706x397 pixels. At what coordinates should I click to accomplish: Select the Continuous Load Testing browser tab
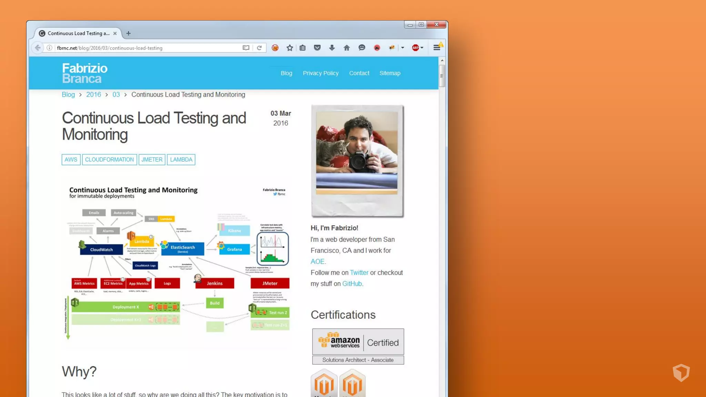[78, 33]
